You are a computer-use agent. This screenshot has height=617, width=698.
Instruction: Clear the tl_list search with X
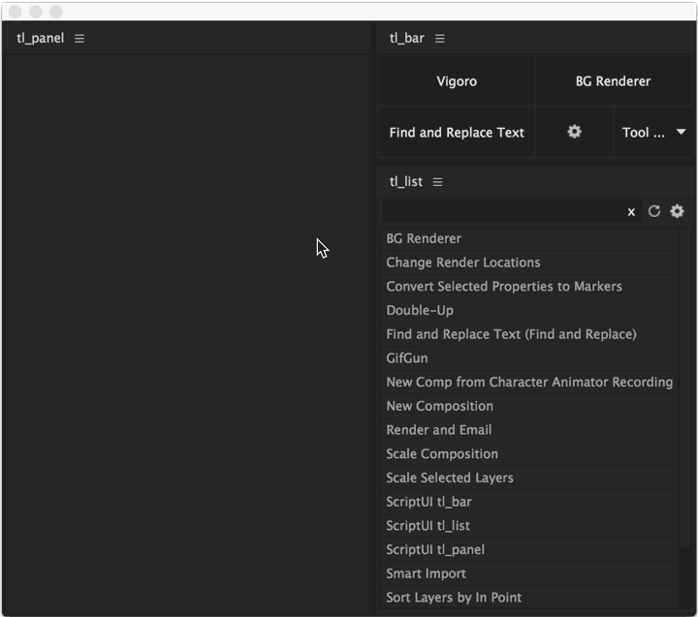coord(631,212)
